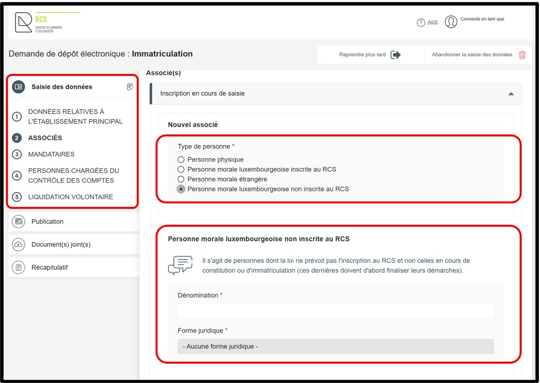
Task: Click the checklist icon next to Saisie des données
Action: pyautogui.click(x=130, y=87)
